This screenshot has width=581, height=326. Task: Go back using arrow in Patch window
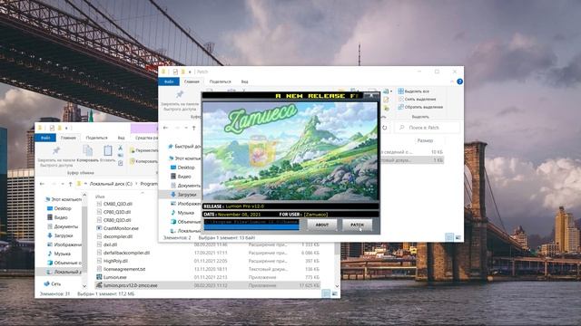165,128
